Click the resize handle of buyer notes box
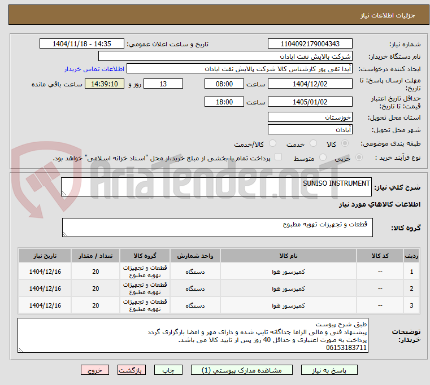 [x=20, y=349]
